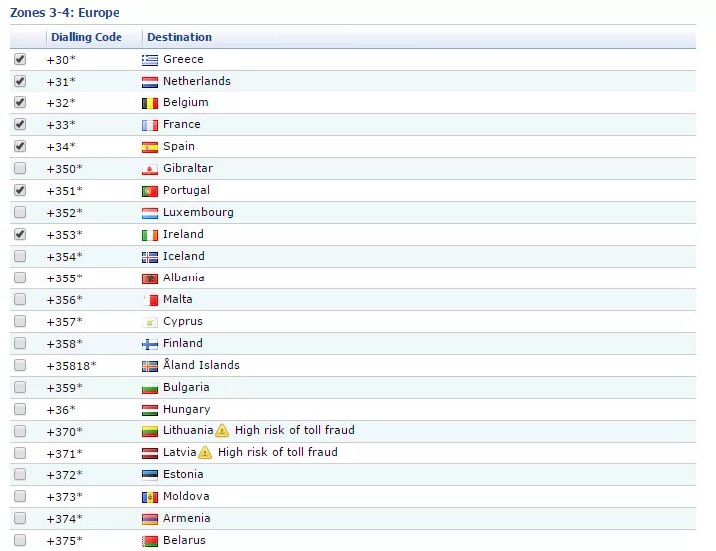Screen dimensions: 716x551
Task: Click the Latvia flag icon
Action: point(150,453)
